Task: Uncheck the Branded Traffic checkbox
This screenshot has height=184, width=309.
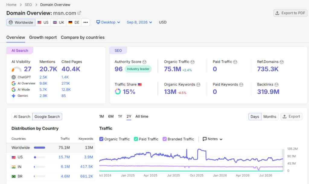Action: pos(164,139)
